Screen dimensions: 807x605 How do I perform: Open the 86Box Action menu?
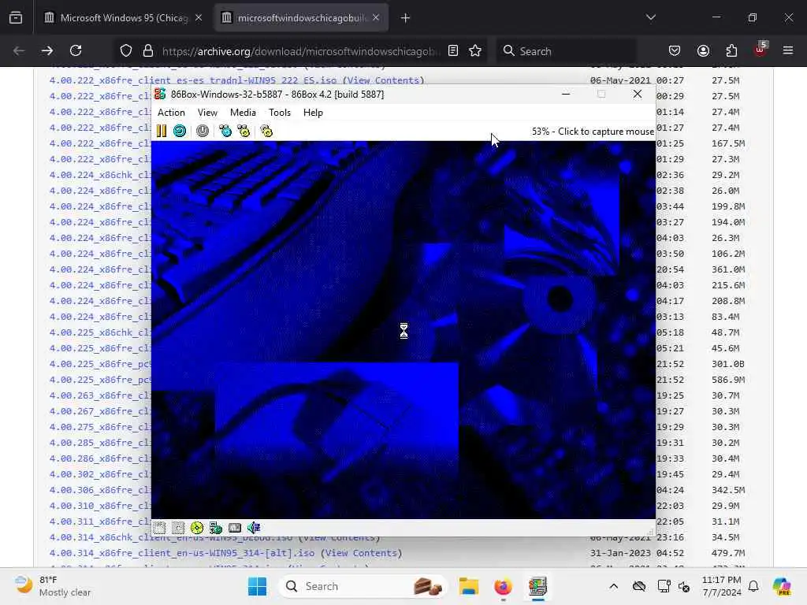point(171,113)
